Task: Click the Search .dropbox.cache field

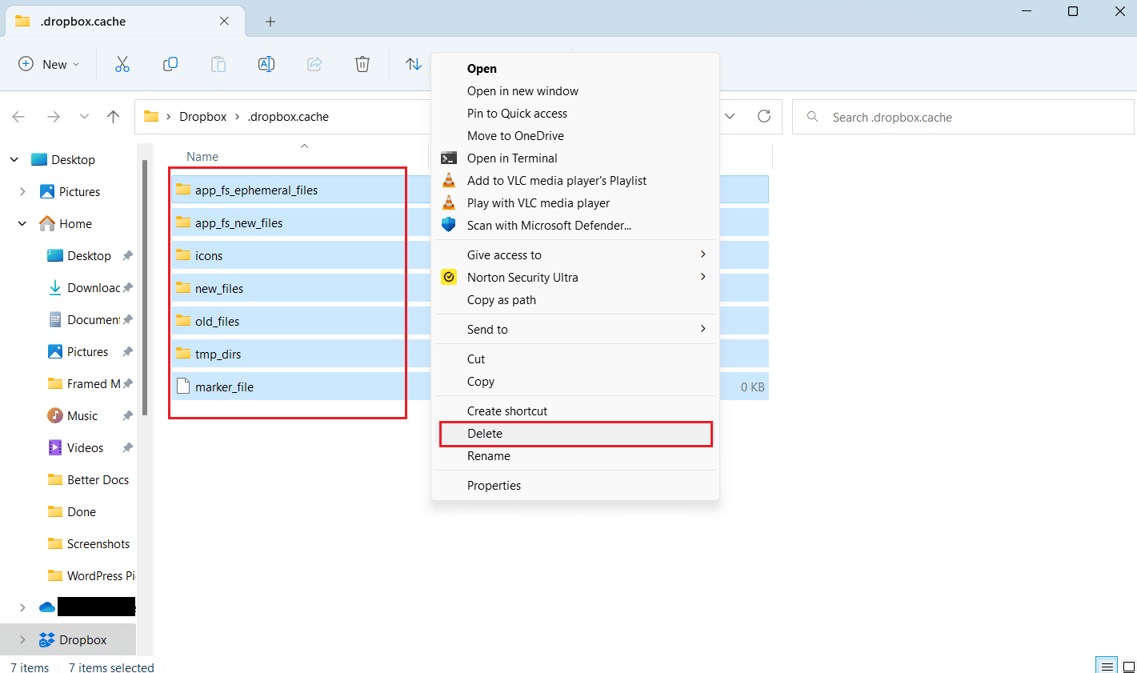Action: [963, 117]
